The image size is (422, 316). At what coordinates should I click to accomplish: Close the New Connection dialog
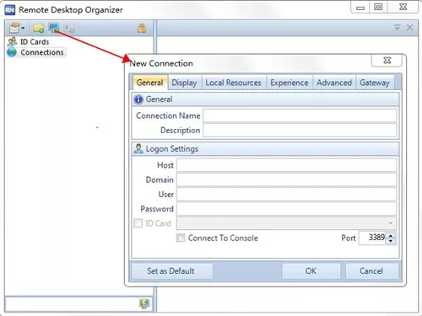pos(387,61)
